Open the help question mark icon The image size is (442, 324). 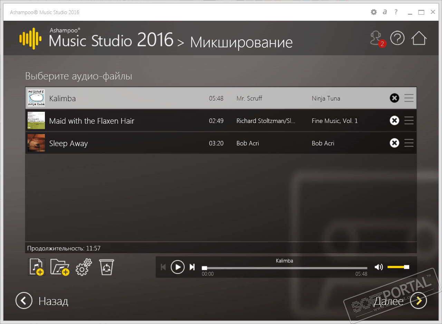pos(397,38)
